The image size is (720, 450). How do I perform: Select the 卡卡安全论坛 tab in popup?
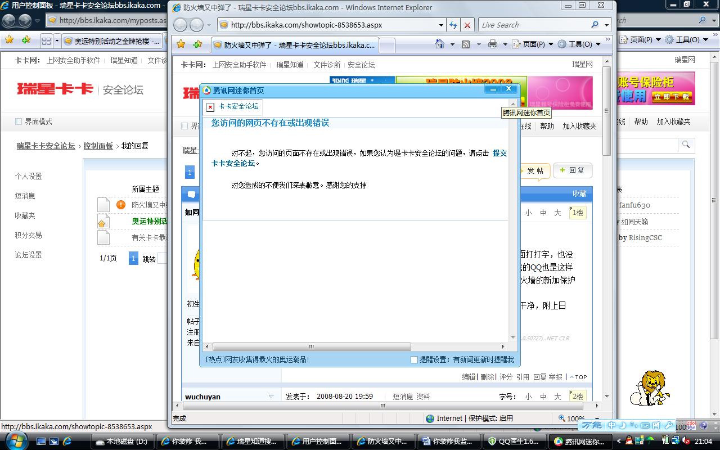click(x=232, y=106)
